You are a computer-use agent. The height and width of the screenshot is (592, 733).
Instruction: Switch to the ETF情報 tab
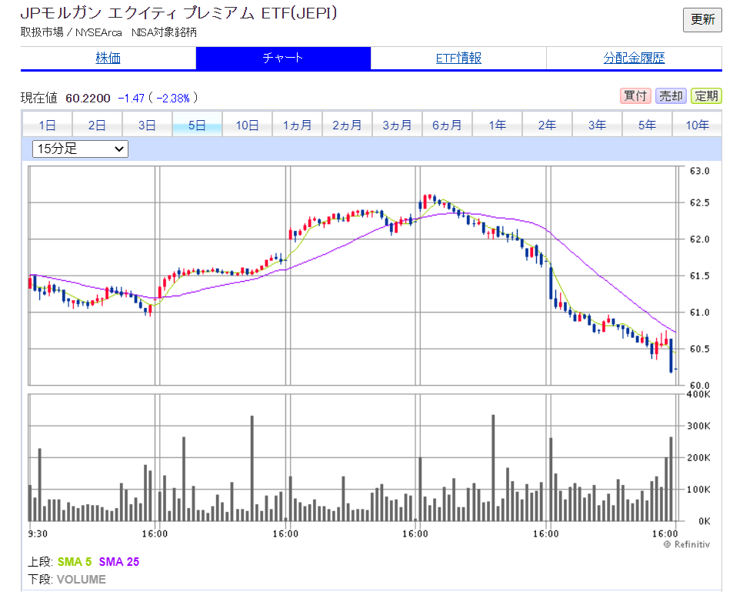coord(458,58)
